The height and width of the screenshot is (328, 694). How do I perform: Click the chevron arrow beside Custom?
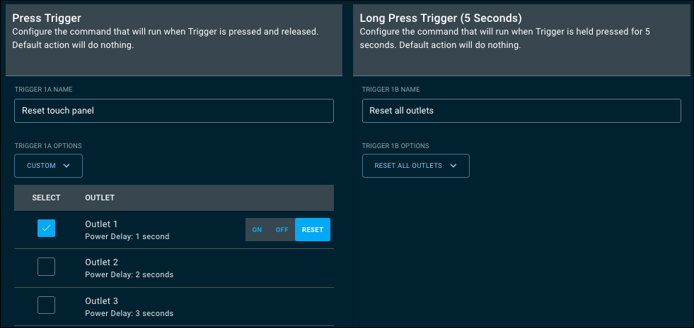point(66,166)
